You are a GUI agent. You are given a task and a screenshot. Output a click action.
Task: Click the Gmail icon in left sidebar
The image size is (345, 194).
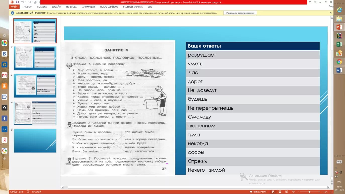[4, 75]
